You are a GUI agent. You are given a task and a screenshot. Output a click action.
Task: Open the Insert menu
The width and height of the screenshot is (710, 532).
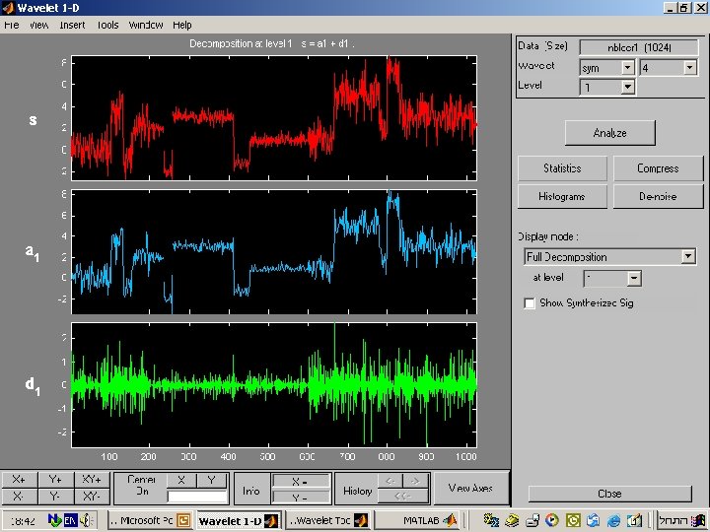point(72,25)
